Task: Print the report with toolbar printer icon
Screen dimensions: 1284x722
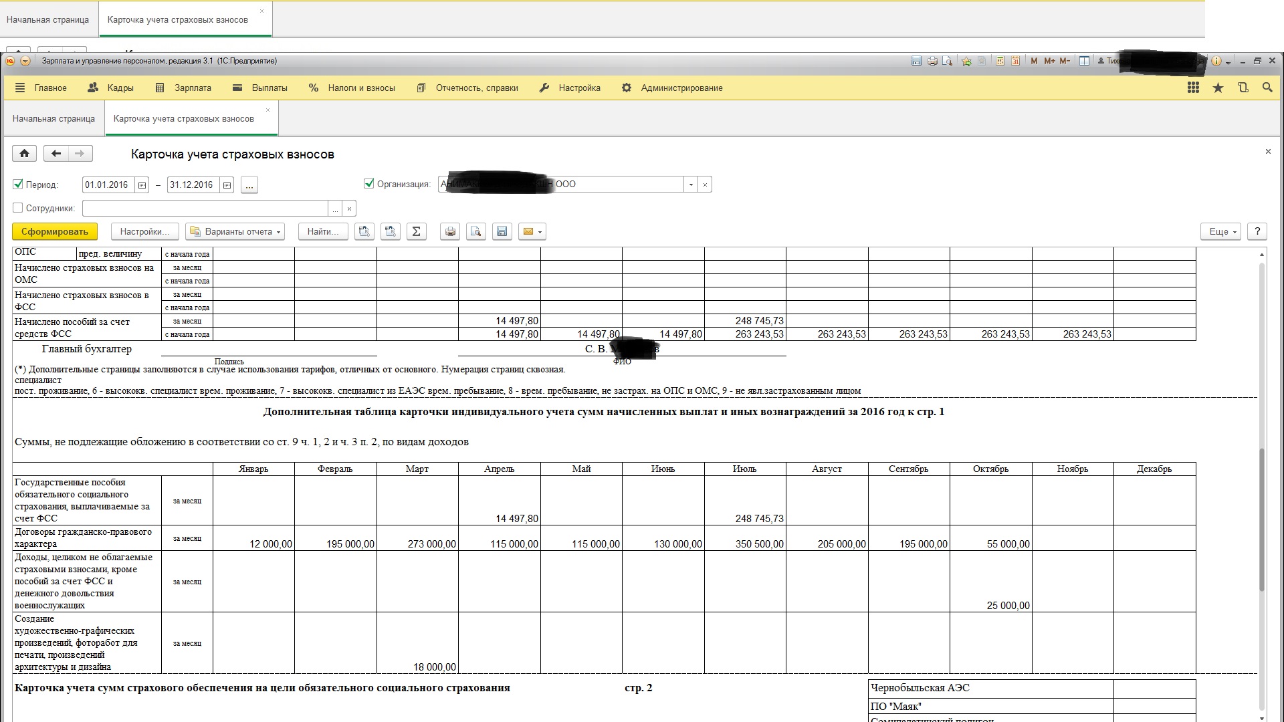Action: [450, 231]
